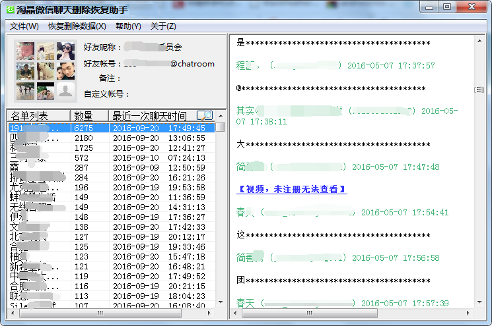This screenshot has width=492, height=326.
Task: Click the message timestamp 2016-05-07 17:56:58
Action: [396, 258]
